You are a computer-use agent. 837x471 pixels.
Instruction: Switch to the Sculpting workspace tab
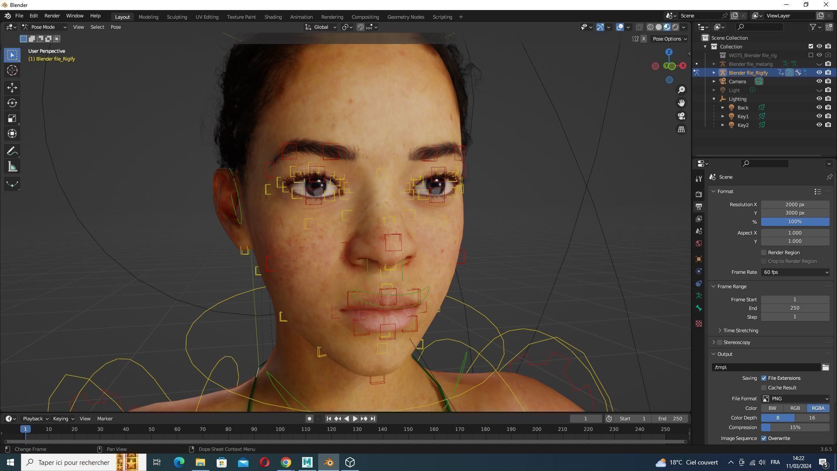point(177,17)
